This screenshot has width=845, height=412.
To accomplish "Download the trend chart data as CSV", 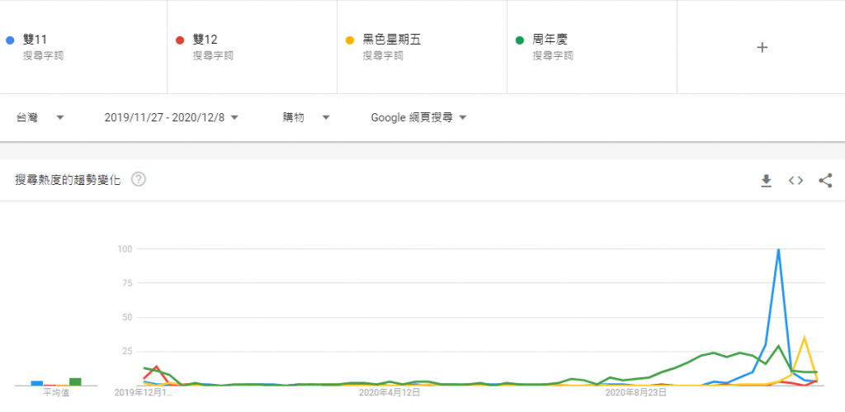I will click(x=766, y=181).
